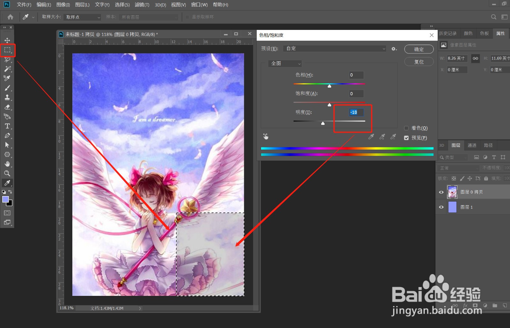Screen dimensions: 510x328
Task: Click the hue value input field
Action: point(356,75)
